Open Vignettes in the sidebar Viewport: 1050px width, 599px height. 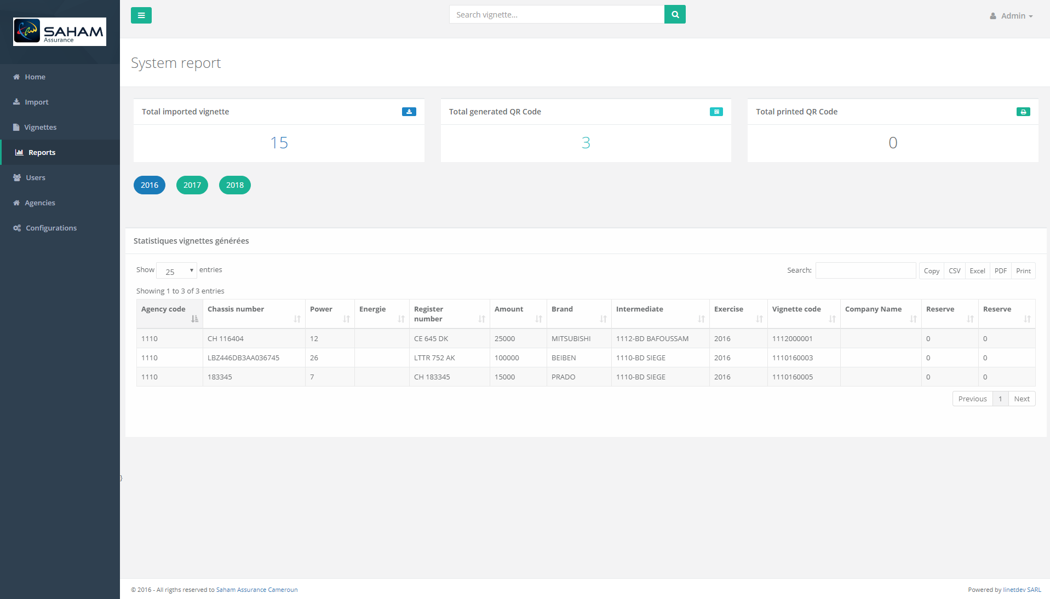[40, 127]
